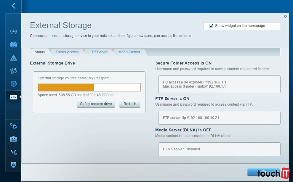Switch to the Folder Access tab
Image resolution: width=293 pixels, height=182 pixels.
[x=67, y=52]
